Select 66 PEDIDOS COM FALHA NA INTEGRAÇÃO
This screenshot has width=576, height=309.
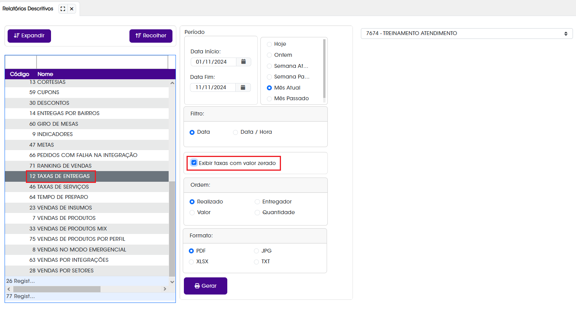coord(87,155)
